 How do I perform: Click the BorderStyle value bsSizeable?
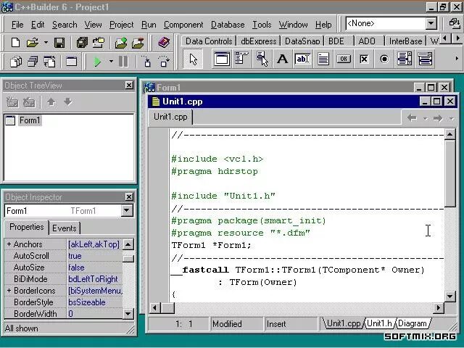(x=95, y=302)
